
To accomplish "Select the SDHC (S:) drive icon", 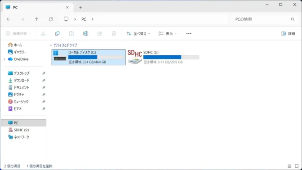I will tap(135, 57).
